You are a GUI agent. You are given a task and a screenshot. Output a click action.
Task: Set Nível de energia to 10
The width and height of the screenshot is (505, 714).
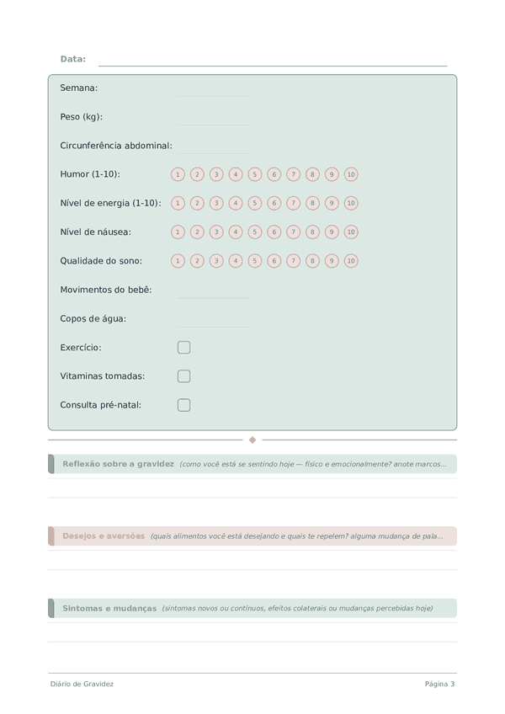[x=351, y=203]
